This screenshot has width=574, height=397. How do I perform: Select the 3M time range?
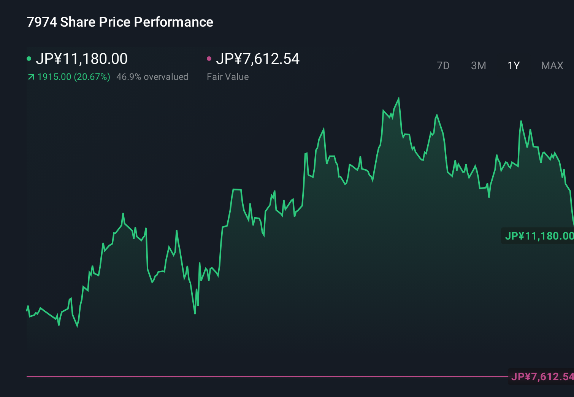478,65
